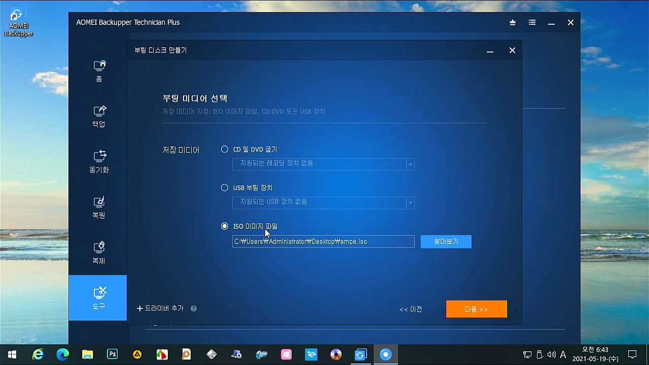
Task: Open the yellow triangle taskbar app
Action: 137,354
